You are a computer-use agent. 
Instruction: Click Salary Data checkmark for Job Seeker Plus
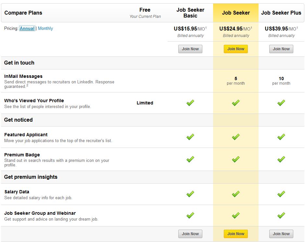281,194
